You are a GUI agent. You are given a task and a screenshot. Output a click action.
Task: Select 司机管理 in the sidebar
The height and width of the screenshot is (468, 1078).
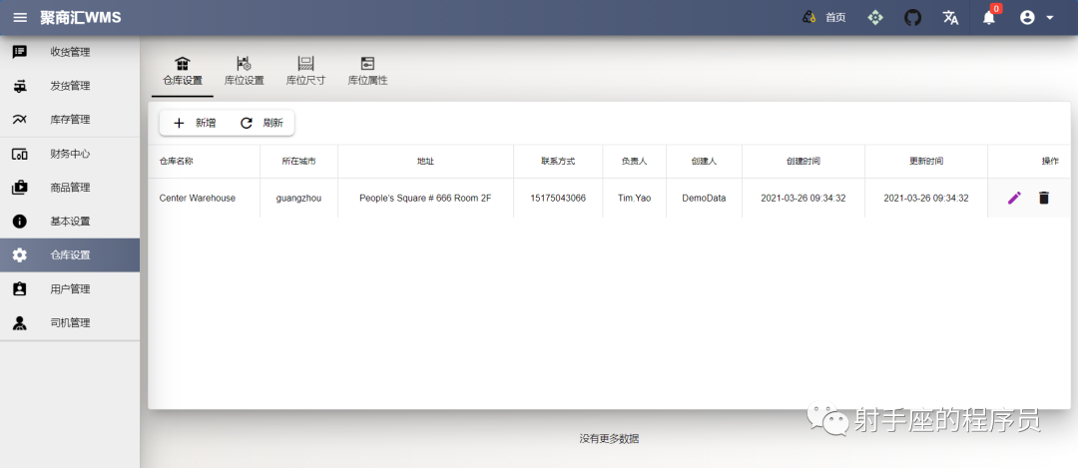tap(70, 323)
